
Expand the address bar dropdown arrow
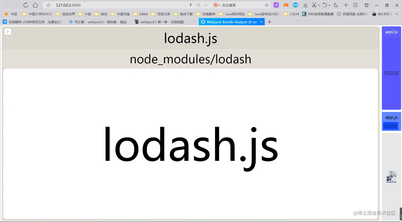coord(206,5)
